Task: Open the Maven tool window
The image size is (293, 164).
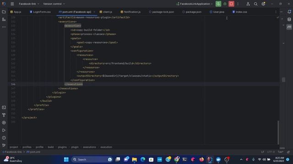Action: tap(289, 27)
